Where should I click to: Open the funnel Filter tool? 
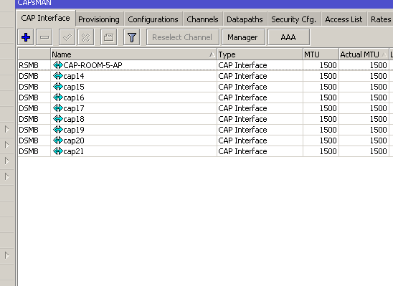[131, 37]
